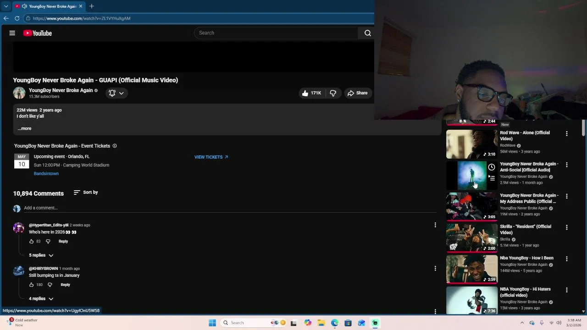Image resolution: width=587 pixels, height=330 pixels.
Task: Open the Windows Start menu
Action: tap(212, 323)
